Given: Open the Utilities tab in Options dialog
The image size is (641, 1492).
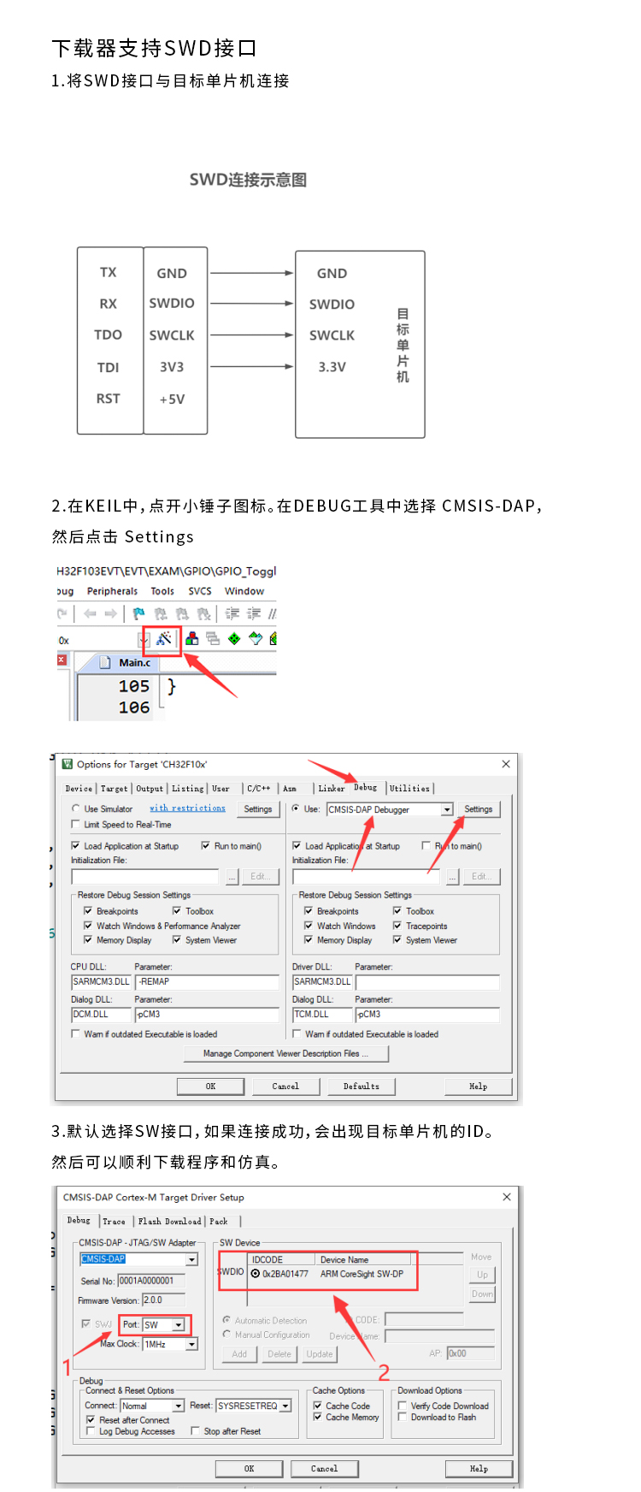Looking at the screenshot, I should tap(409, 789).
